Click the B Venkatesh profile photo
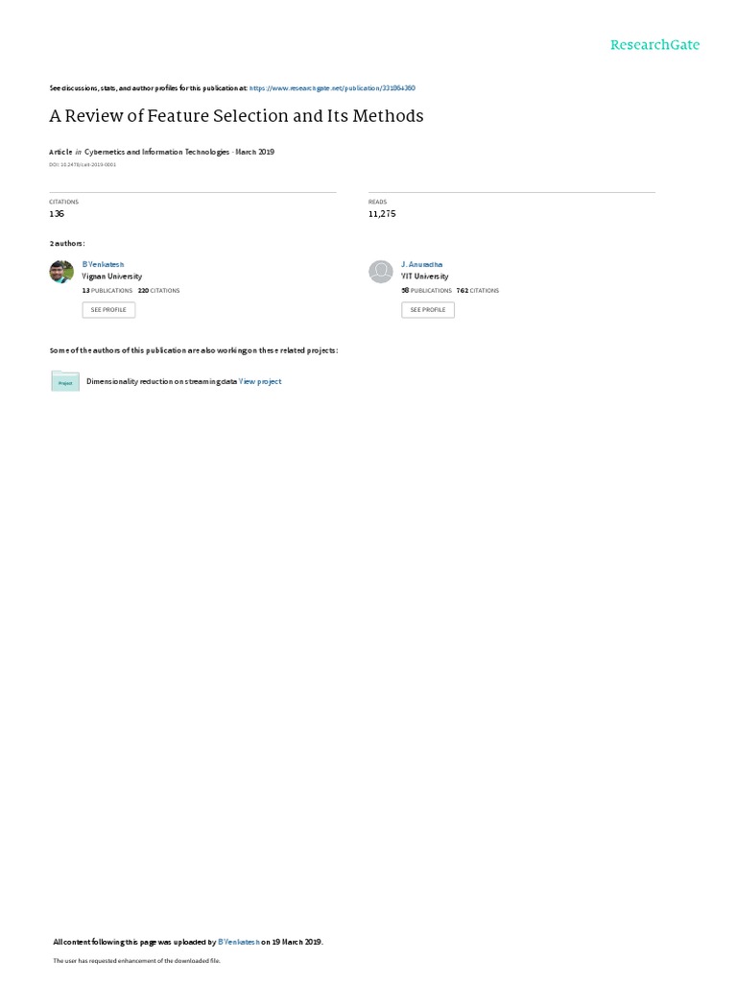The width and height of the screenshot is (737, 983). tap(61, 272)
